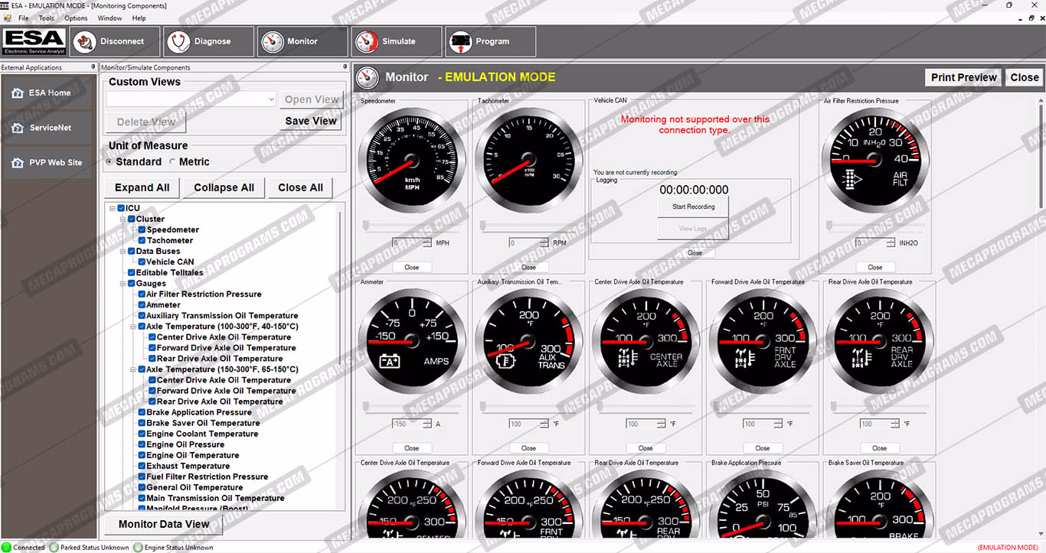Pin the Monitor/Simulate Components panel
The width and height of the screenshot is (1046, 553).
click(345, 67)
